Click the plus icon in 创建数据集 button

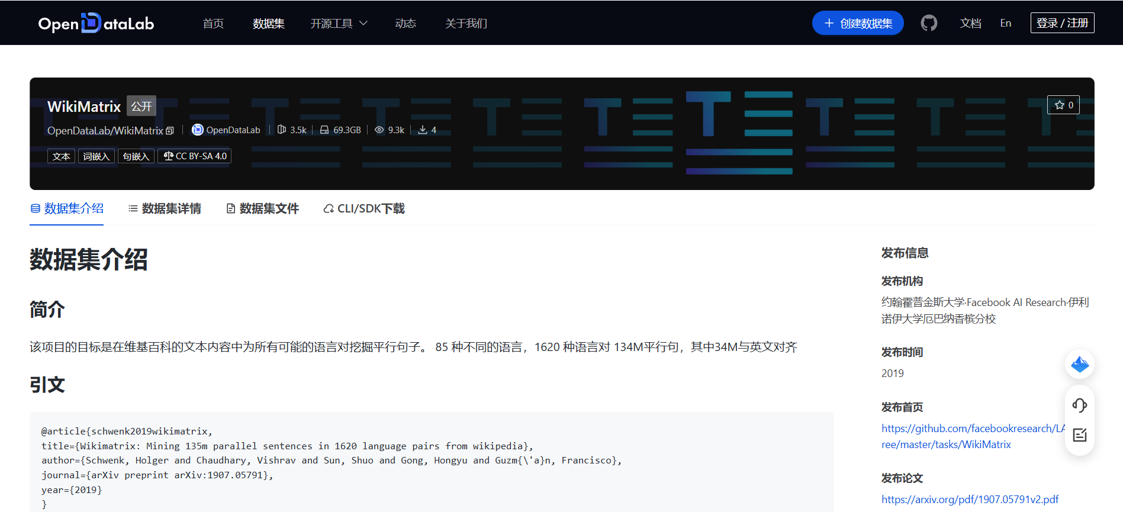coord(829,23)
